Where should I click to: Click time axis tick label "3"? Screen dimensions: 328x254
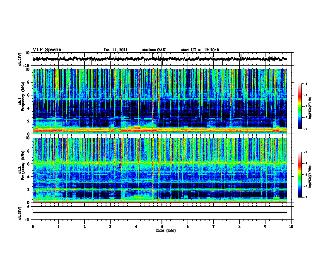pyautogui.click(x=110, y=227)
